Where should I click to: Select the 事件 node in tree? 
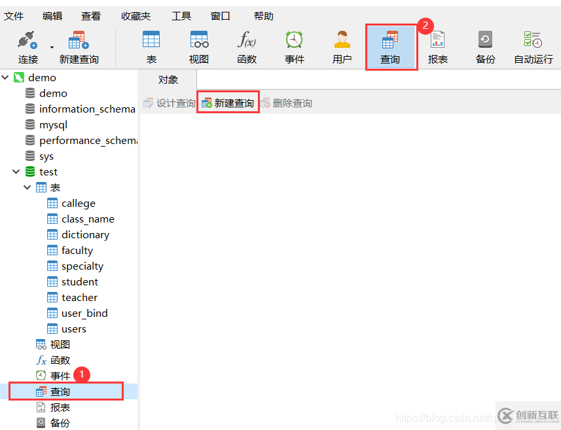pos(53,376)
